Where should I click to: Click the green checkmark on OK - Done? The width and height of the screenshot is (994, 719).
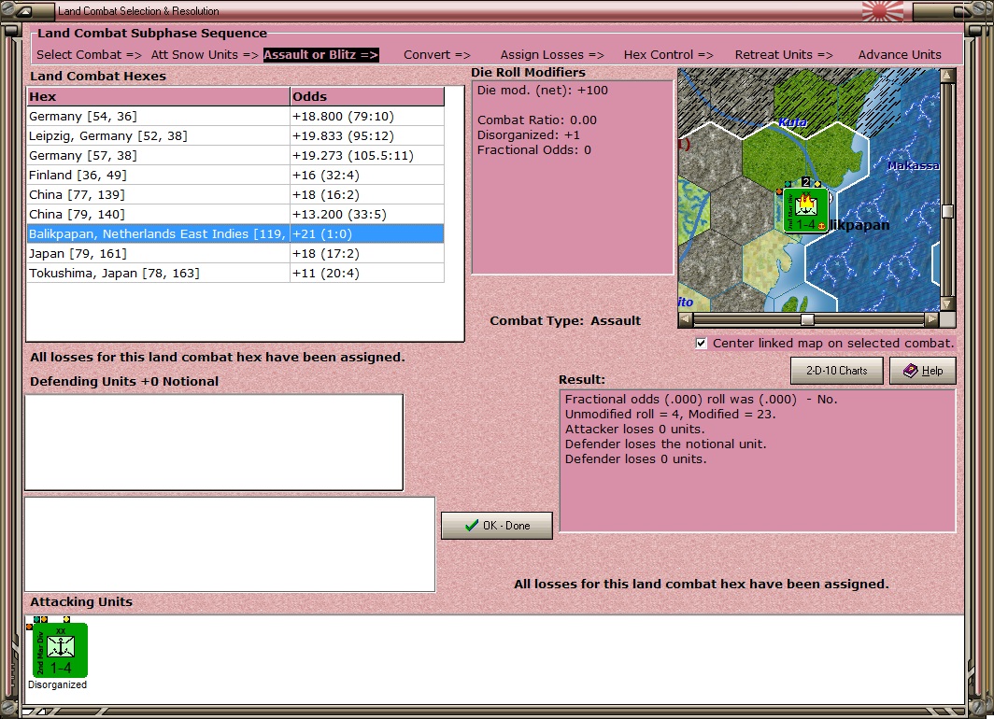471,525
